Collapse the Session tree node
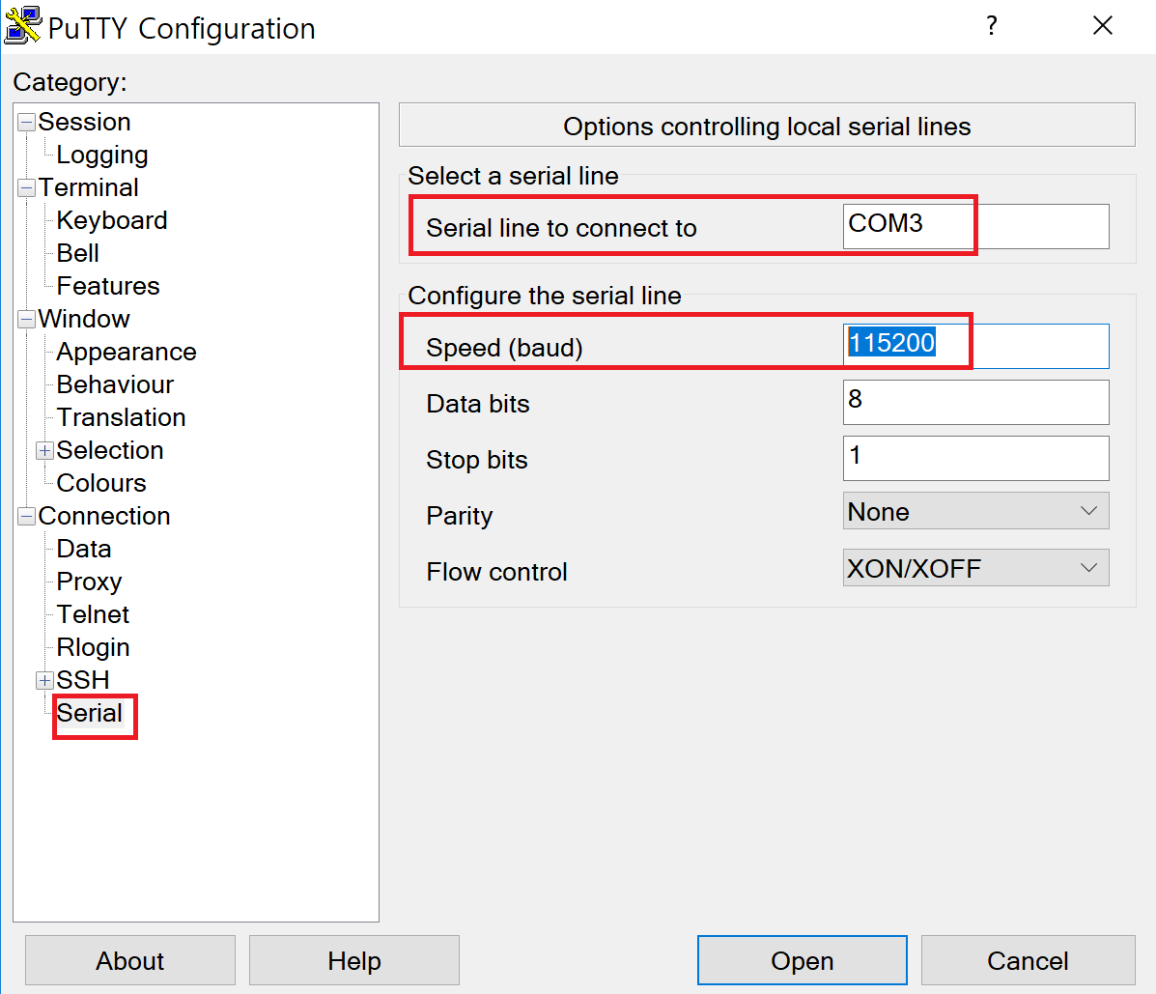Viewport: 1156px width, 994px height. [x=26, y=123]
